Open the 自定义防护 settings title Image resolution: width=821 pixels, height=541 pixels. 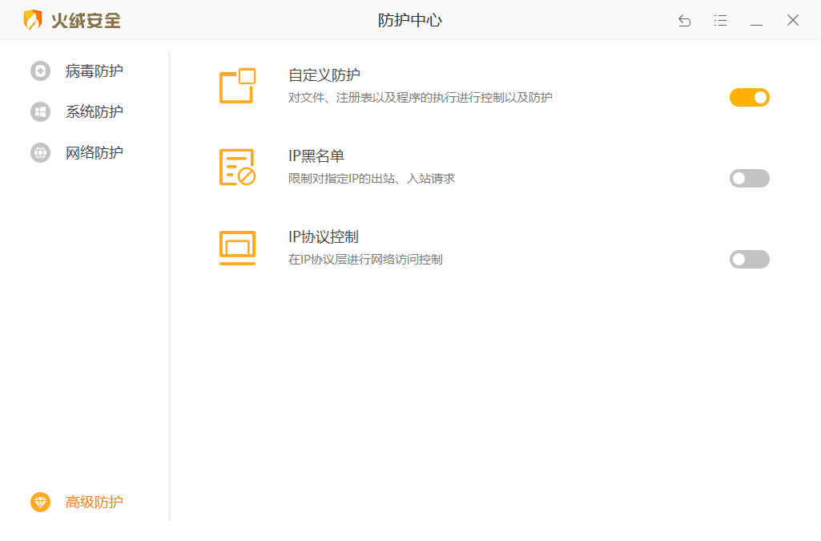coord(324,75)
